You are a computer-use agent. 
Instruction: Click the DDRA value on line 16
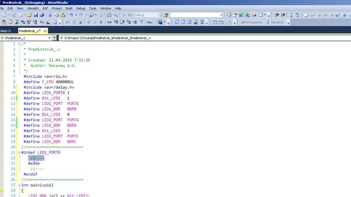pos(72,125)
